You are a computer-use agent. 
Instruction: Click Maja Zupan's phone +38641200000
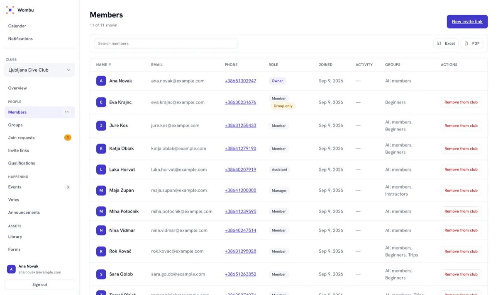pos(240,191)
